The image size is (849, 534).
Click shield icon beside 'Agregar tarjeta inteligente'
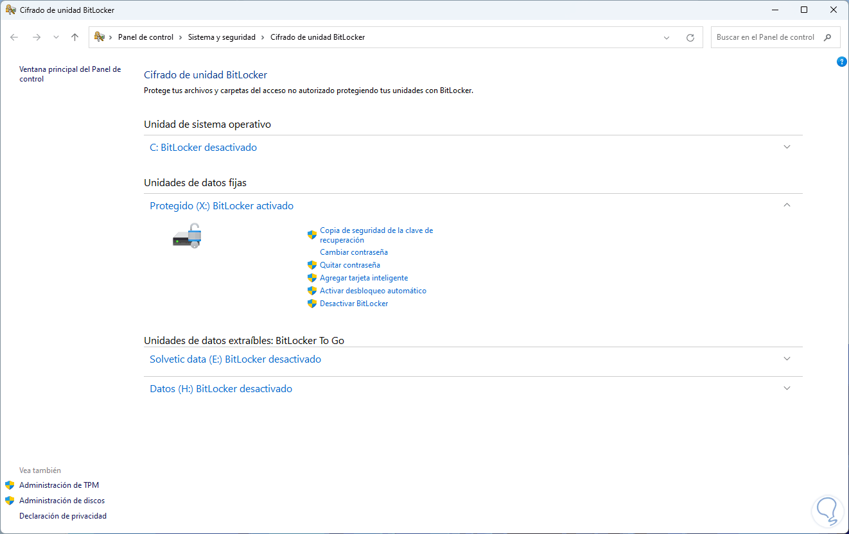tap(312, 278)
